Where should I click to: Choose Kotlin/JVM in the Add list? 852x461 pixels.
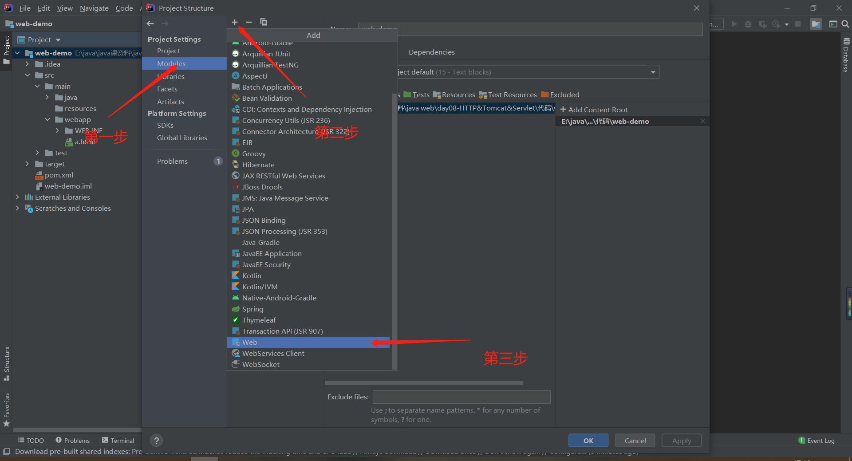(308, 287)
